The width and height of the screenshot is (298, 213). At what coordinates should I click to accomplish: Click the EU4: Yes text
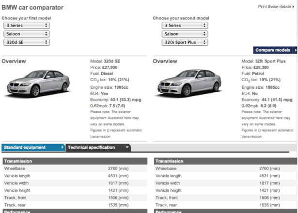[99, 94]
